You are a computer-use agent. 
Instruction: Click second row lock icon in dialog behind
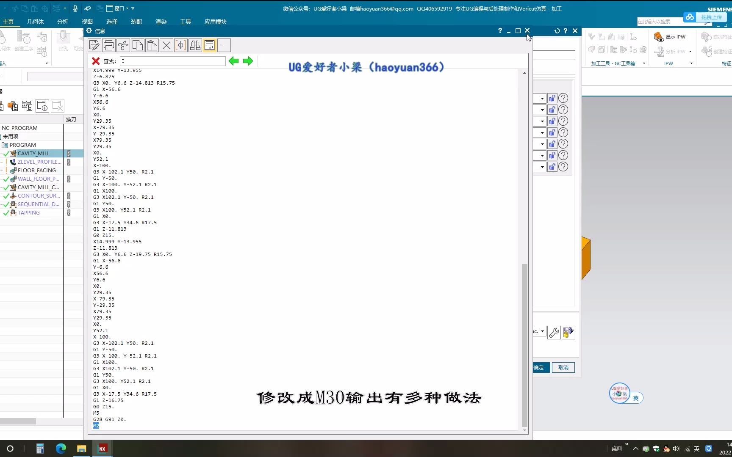(552, 110)
